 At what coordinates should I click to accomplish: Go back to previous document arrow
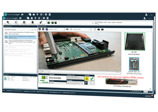click(40, 29)
